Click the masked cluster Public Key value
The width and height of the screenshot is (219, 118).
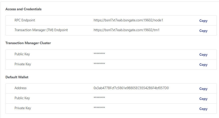pos(99,53)
